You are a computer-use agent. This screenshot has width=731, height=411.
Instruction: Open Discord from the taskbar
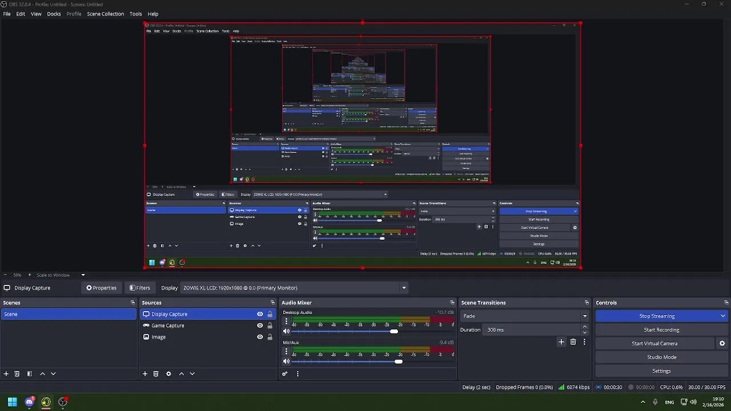pos(29,402)
